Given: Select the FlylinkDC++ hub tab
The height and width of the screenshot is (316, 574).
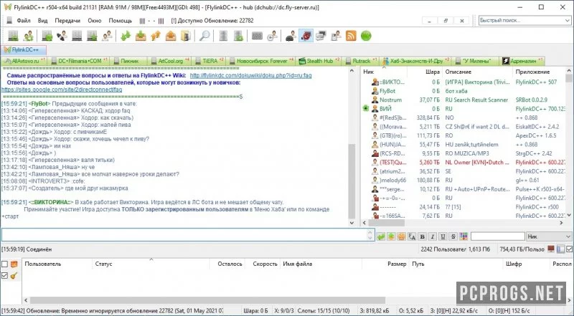Looking at the screenshot, I should 24,49.
